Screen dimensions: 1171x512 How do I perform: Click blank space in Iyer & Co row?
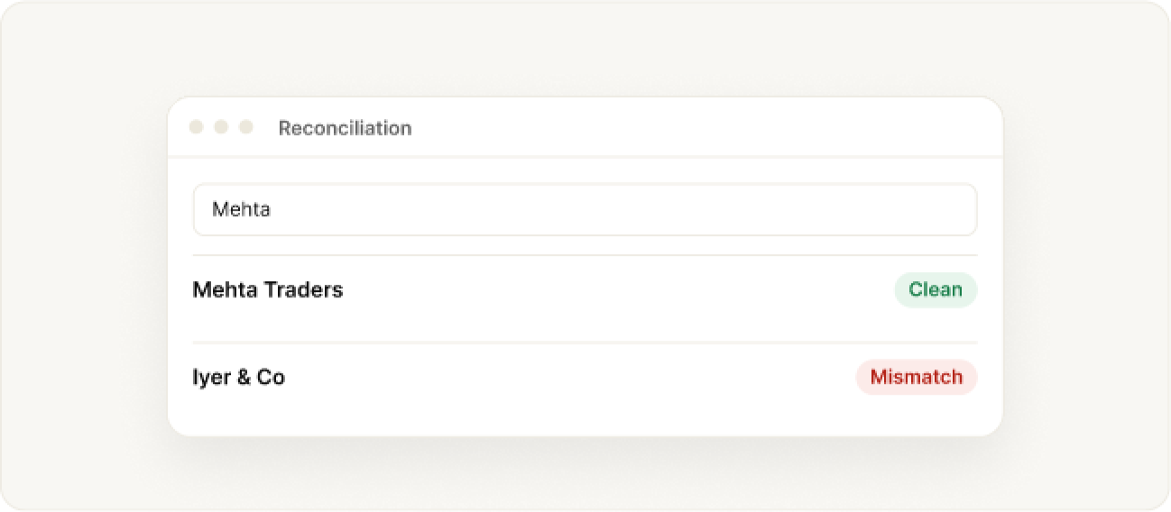click(568, 377)
